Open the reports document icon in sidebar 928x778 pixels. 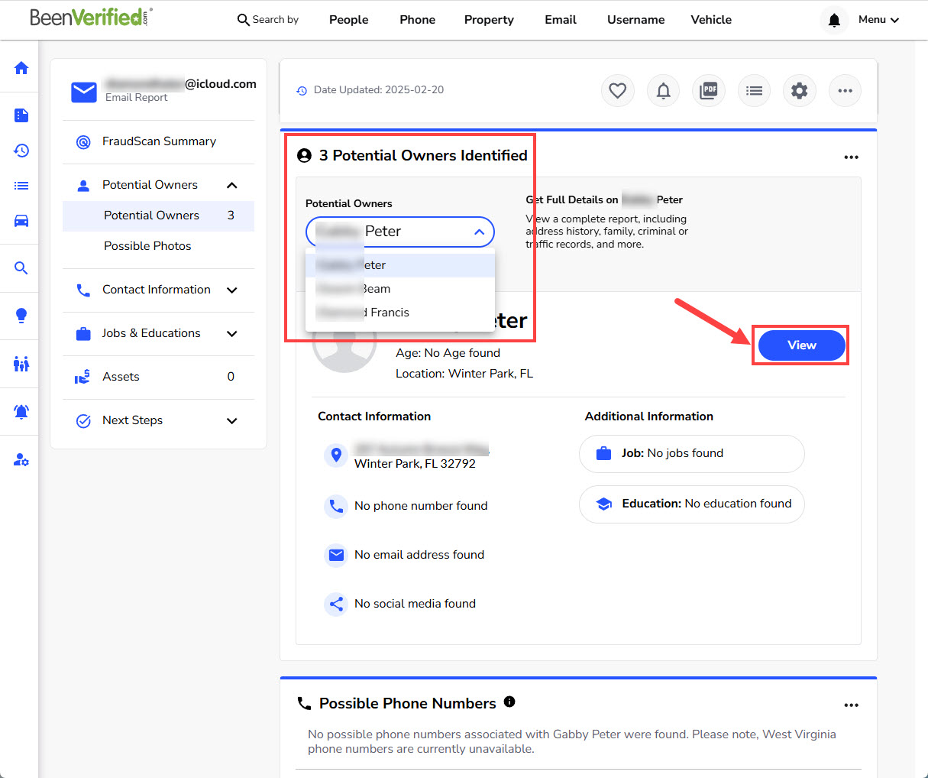pos(21,115)
